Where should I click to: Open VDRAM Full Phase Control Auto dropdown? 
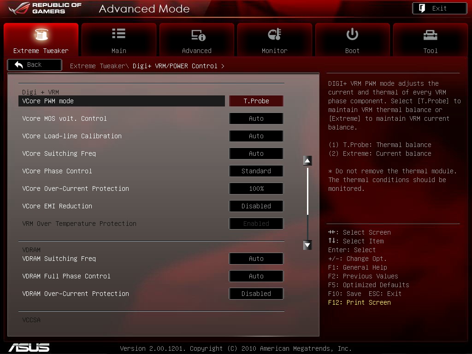point(256,276)
